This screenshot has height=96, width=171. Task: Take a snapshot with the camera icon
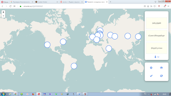pos(145,6)
